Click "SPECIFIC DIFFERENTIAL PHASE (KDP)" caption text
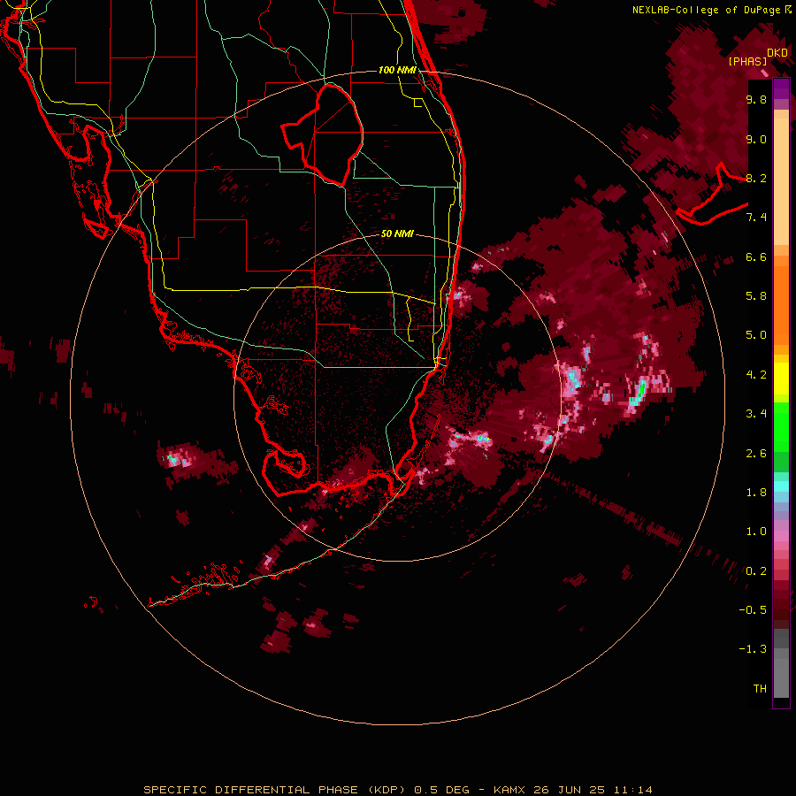The height and width of the screenshot is (796, 796). click(274, 790)
